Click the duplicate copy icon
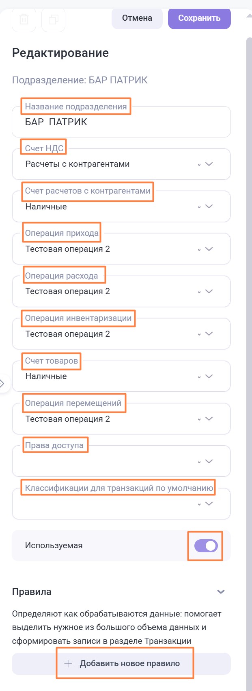 [53, 20]
